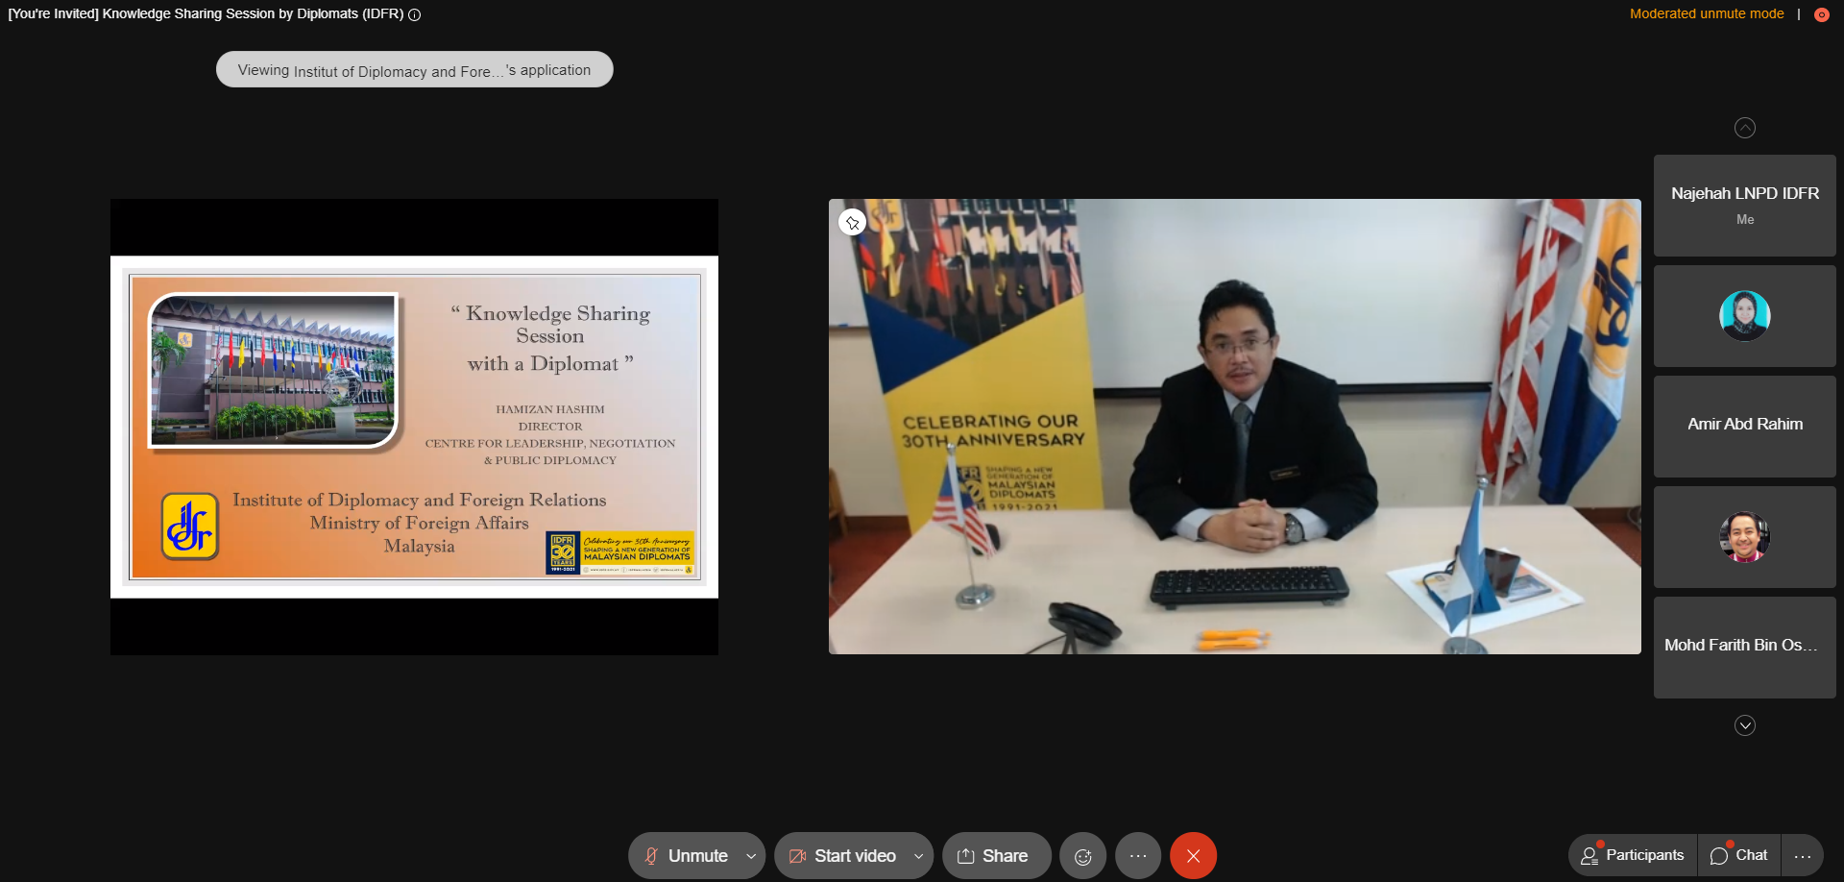This screenshot has height=882, width=1844.
Task: Start video camera
Action: pos(842,856)
